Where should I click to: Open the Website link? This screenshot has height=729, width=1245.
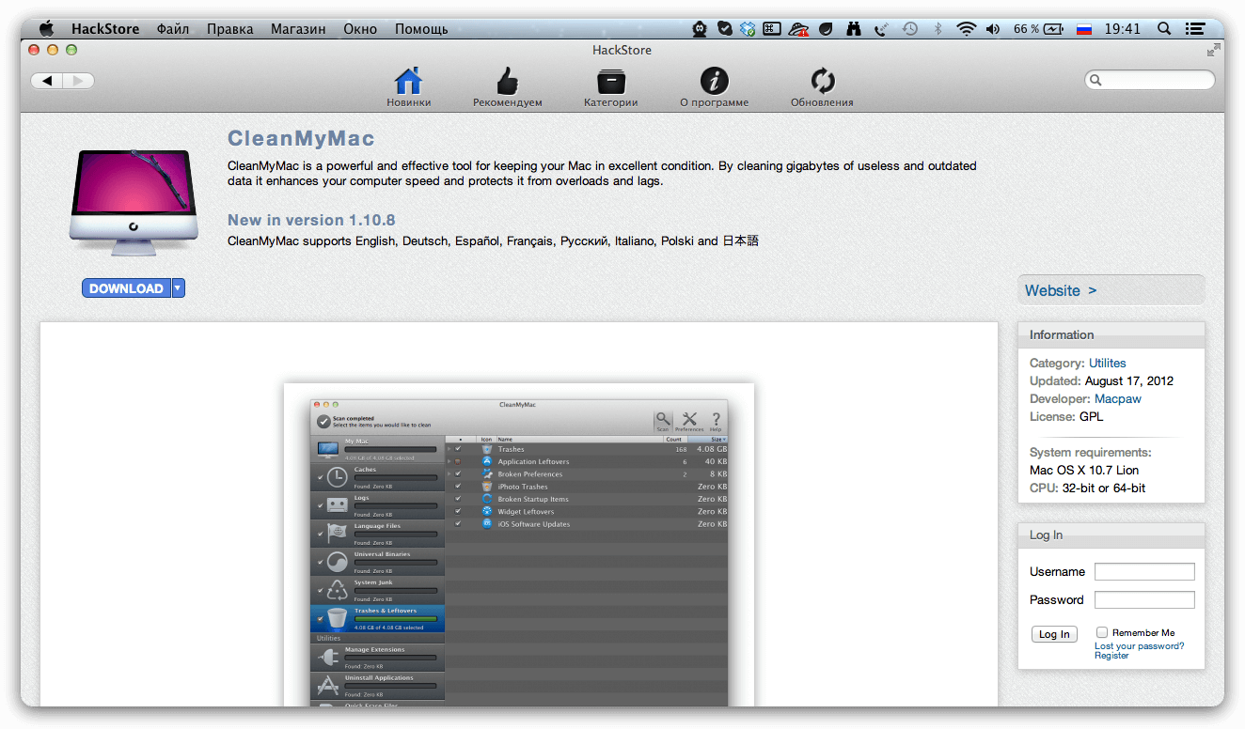click(x=1060, y=290)
